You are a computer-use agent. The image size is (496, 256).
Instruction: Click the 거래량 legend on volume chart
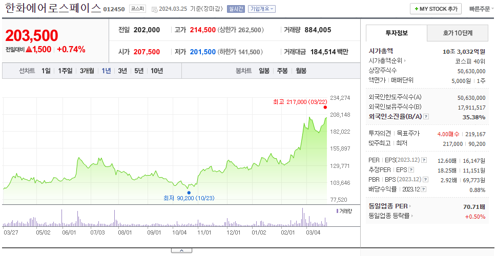[344, 211]
